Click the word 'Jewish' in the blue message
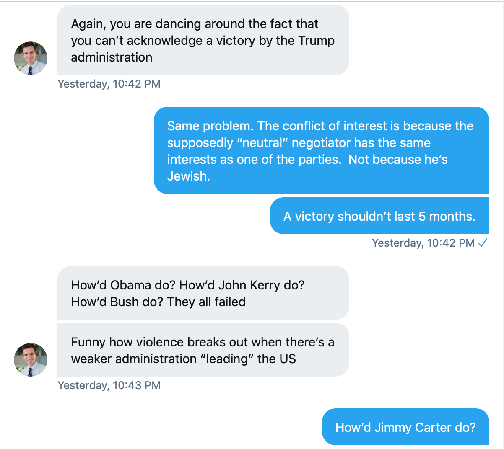 (188, 176)
